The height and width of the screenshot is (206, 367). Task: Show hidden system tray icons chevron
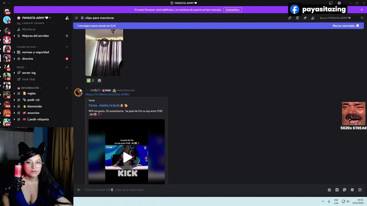(323, 201)
